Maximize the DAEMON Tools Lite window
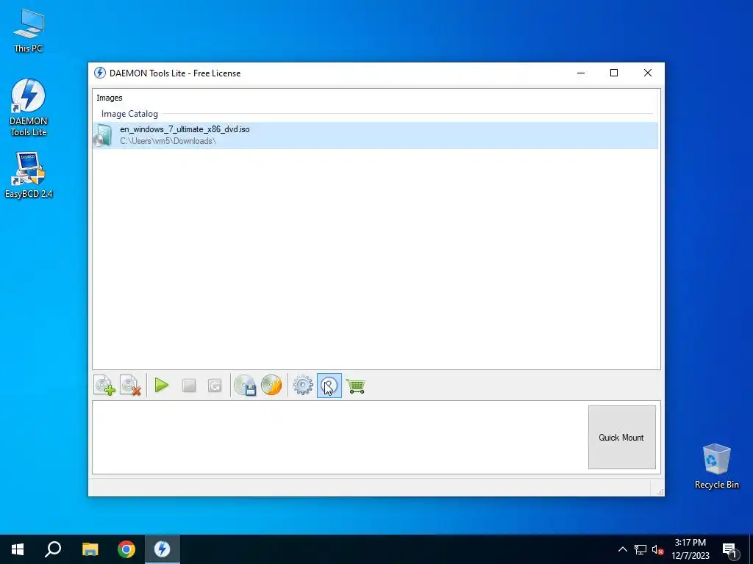The width and height of the screenshot is (753, 564). pos(614,73)
